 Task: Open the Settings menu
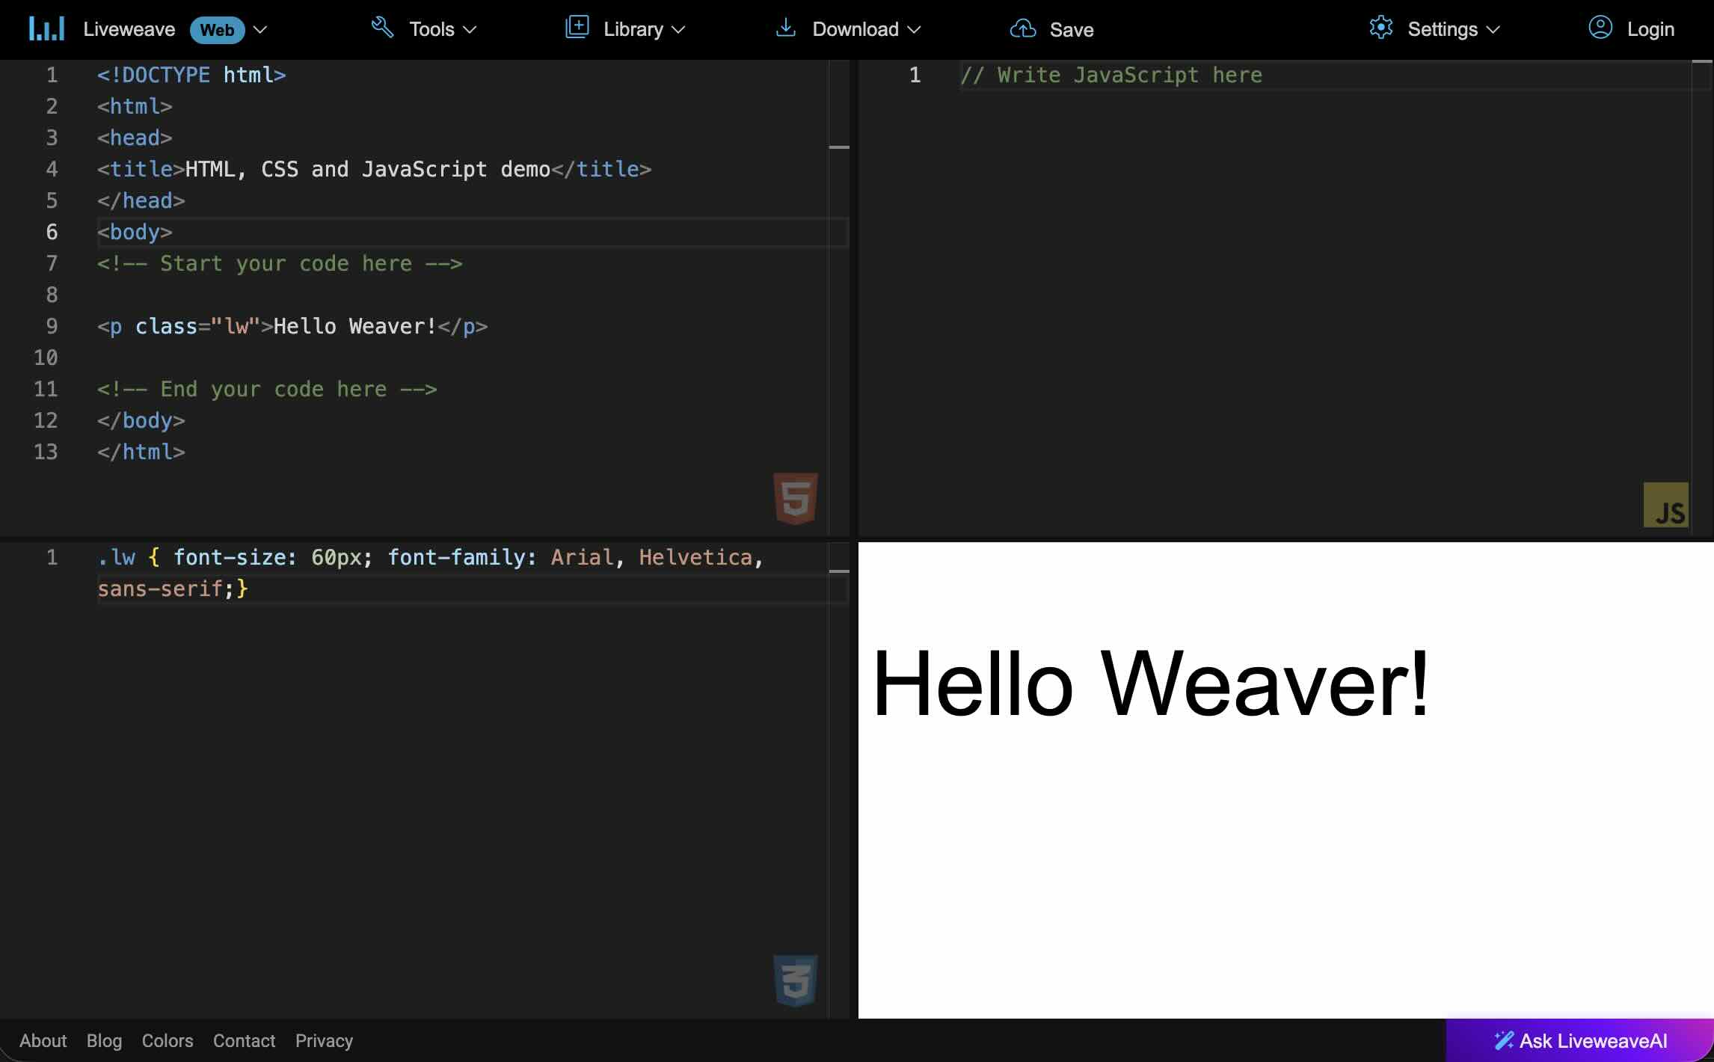(1442, 29)
